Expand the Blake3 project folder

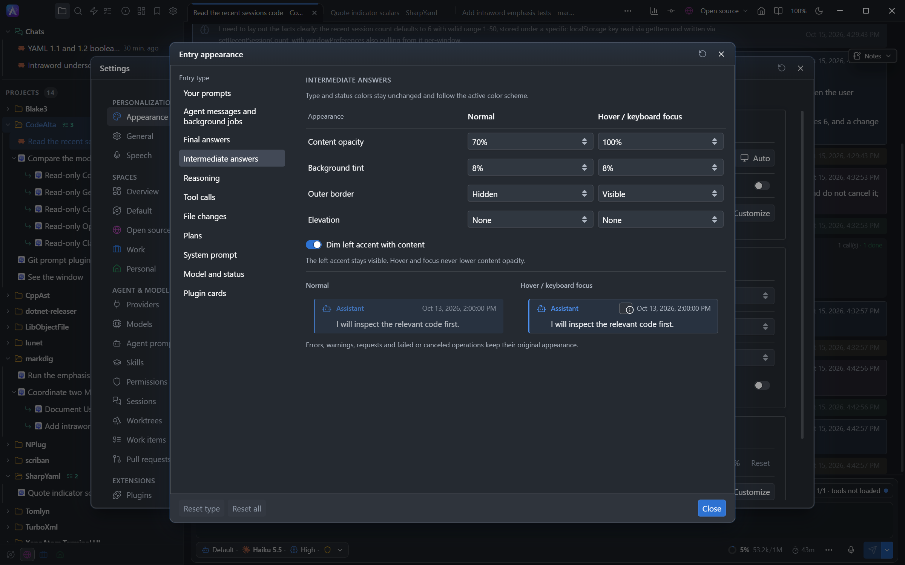[x=8, y=109]
